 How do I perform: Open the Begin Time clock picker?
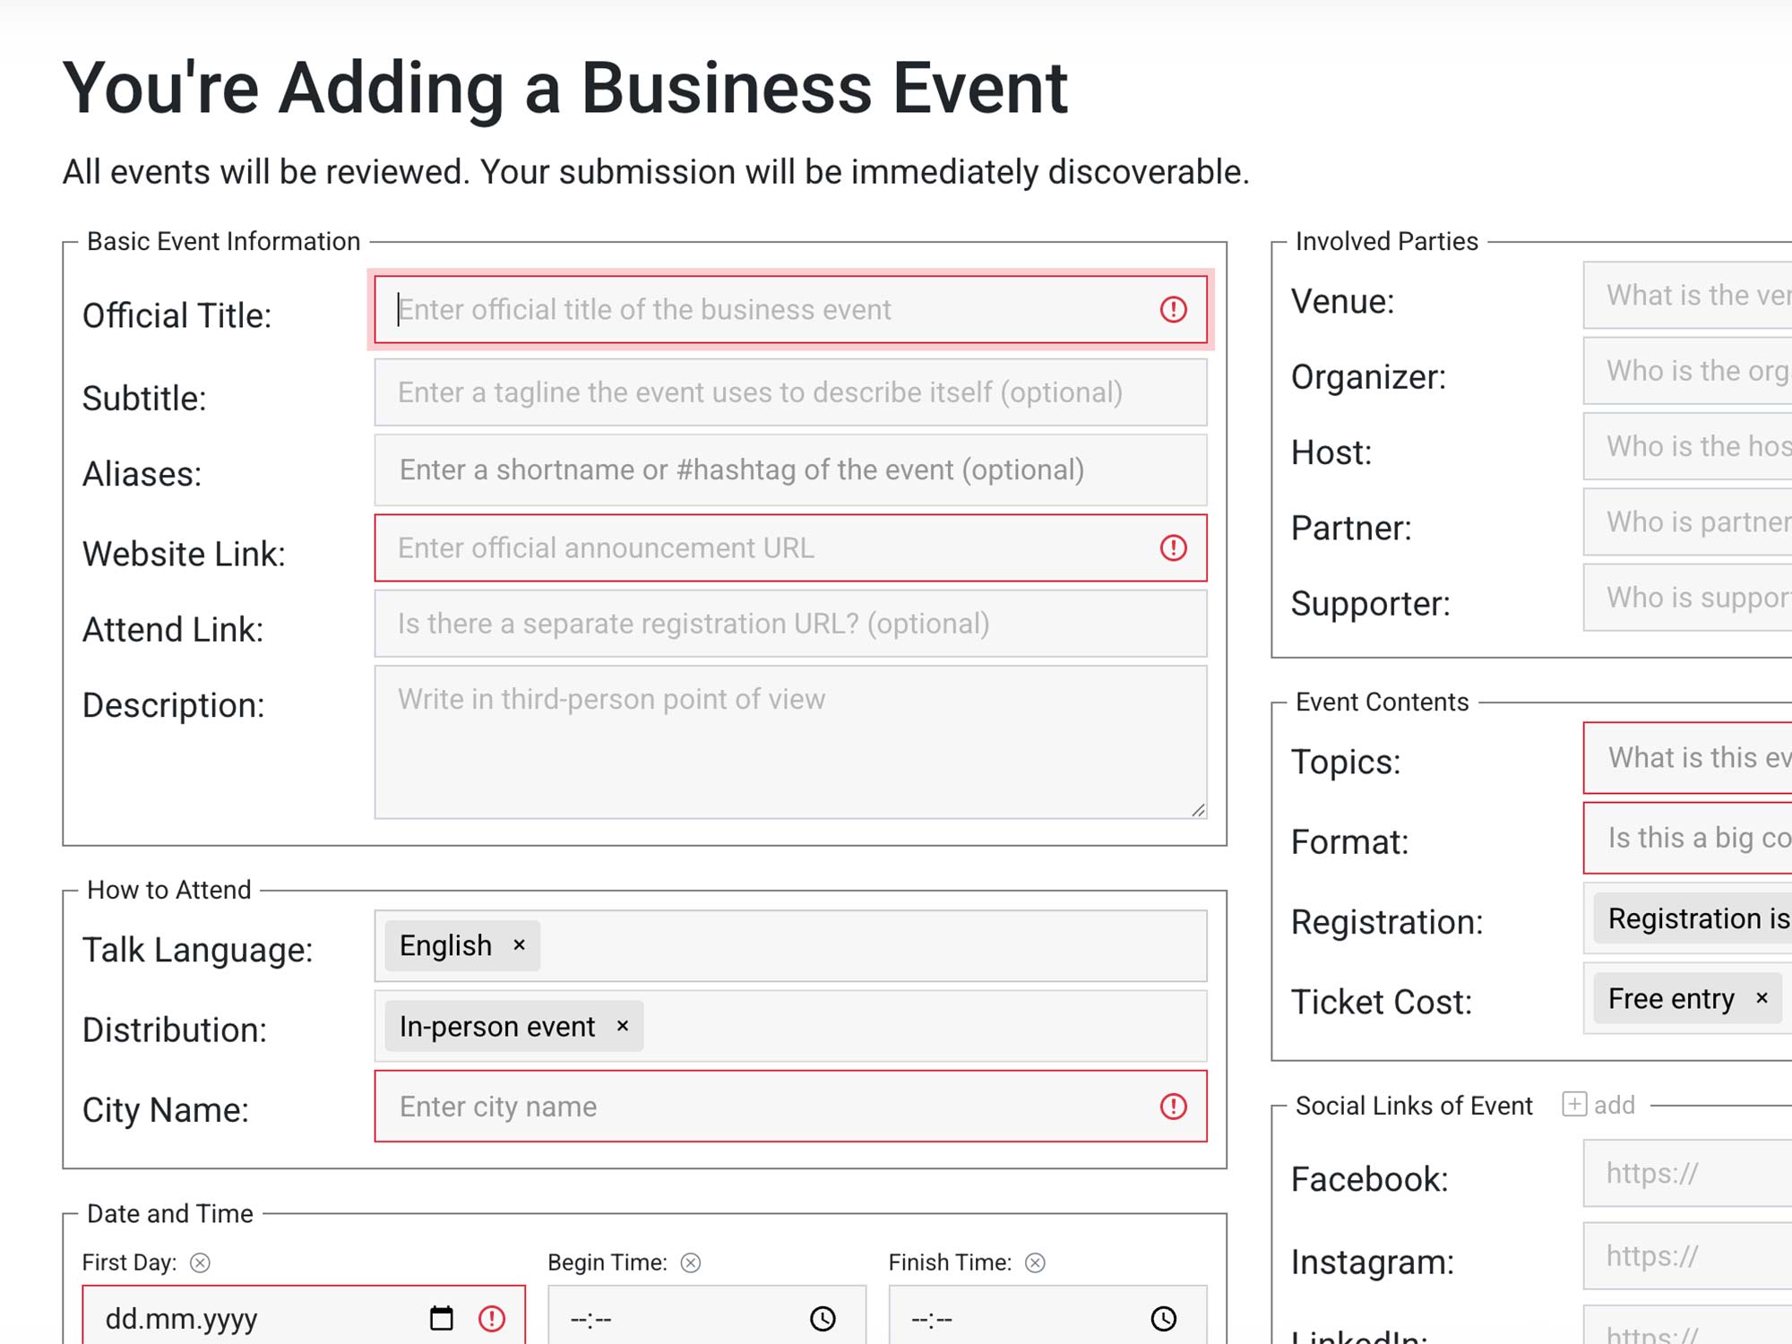pos(823,1318)
